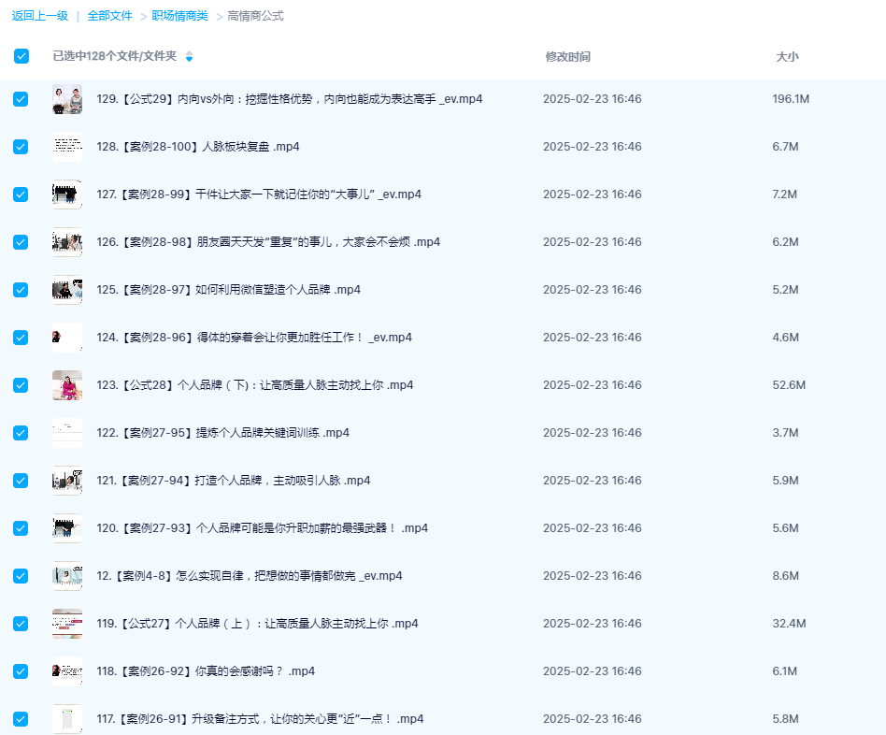
Task: Uncheck the select-all checkbox in the header
Action: click(x=21, y=56)
